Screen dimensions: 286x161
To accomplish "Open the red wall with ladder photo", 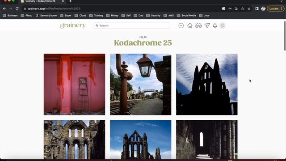I will click(x=75, y=85).
